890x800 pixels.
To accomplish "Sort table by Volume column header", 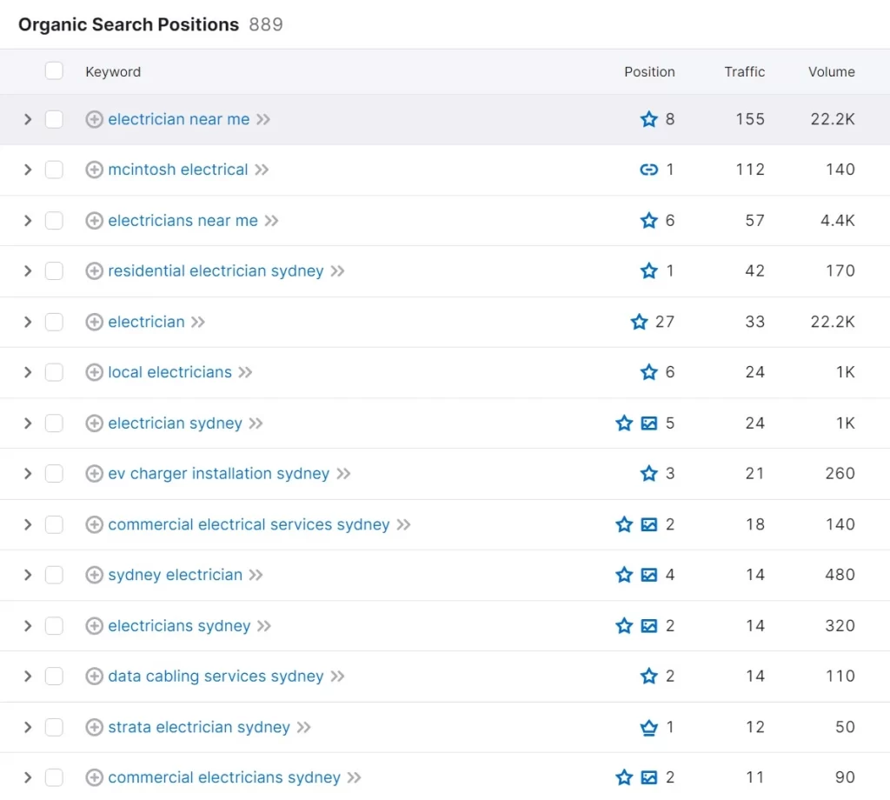I will 831,72.
